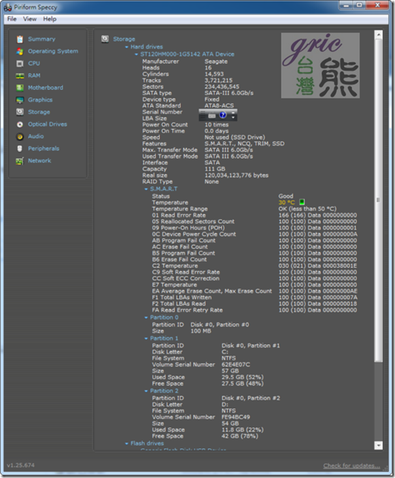
Task: Collapse the Flash drives node
Action: tap(126, 443)
